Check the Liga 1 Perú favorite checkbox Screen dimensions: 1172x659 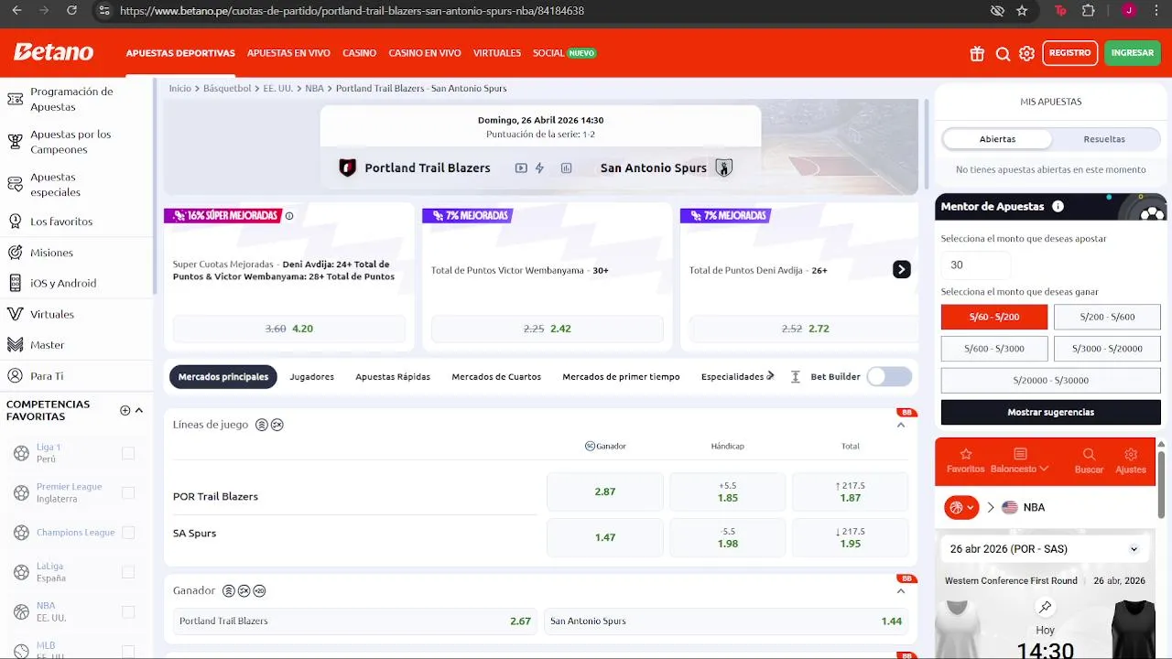tap(128, 453)
